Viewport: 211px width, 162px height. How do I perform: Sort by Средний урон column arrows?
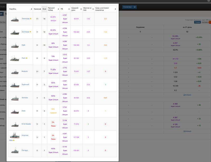[x=81, y=9]
